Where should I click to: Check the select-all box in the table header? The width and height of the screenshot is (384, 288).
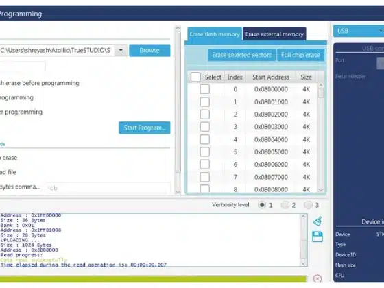coord(195,77)
